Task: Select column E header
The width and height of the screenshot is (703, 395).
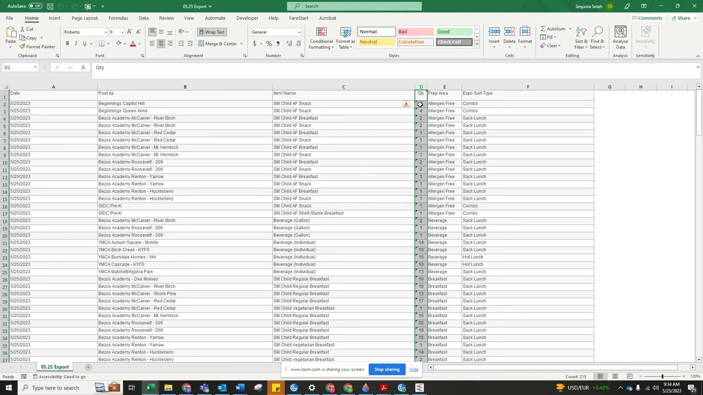Action: click(445, 87)
